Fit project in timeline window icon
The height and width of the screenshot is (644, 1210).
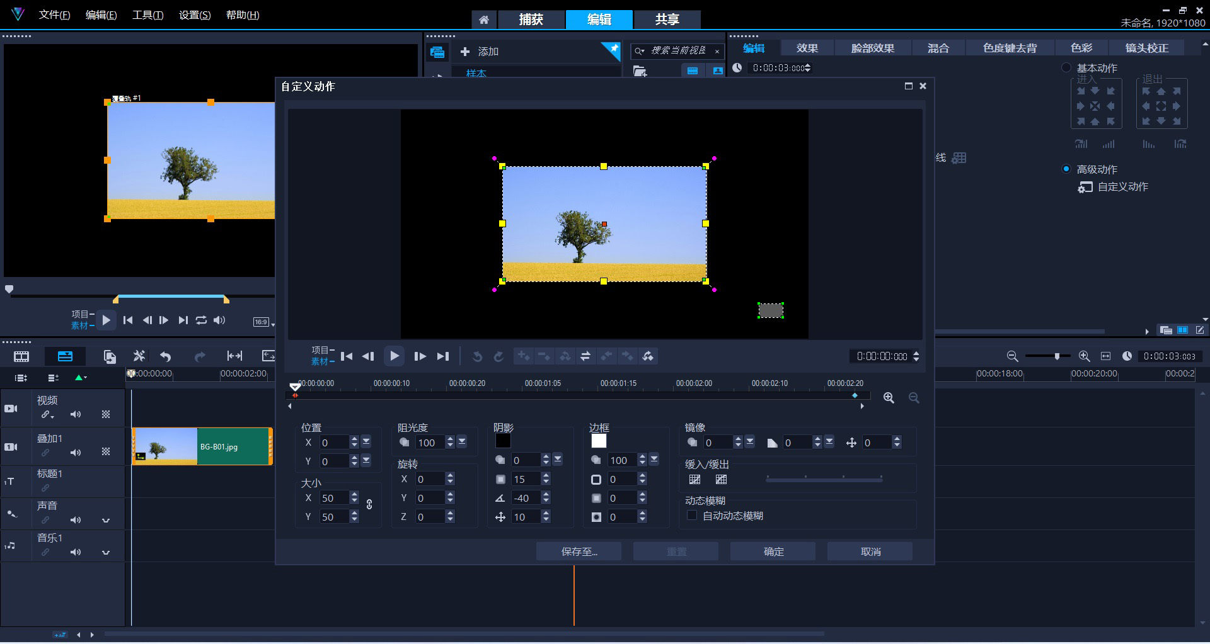point(1105,356)
